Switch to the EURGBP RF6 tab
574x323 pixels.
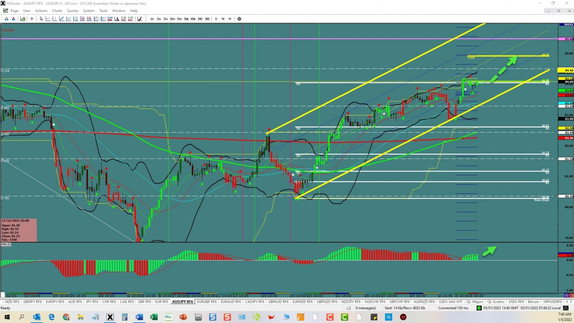[x=207, y=302]
